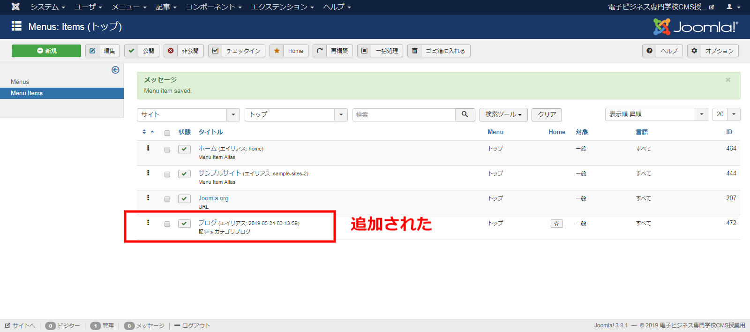Image resolution: width=750 pixels, height=332 pixels.
Task: Sort by 言語 column header
Action: [642, 132]
